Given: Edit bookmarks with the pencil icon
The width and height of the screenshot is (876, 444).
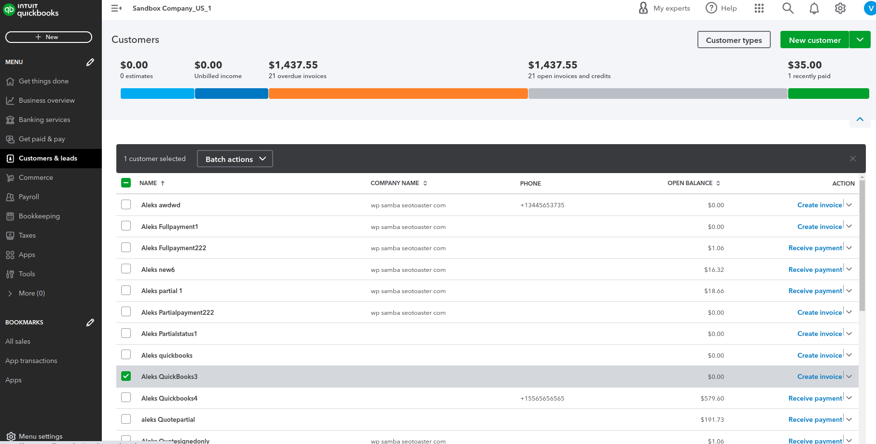Looking at the screenshot, I should coord(90,323).
